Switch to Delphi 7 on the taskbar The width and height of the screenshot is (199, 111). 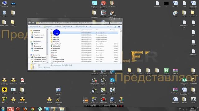[x=54, y=109]
